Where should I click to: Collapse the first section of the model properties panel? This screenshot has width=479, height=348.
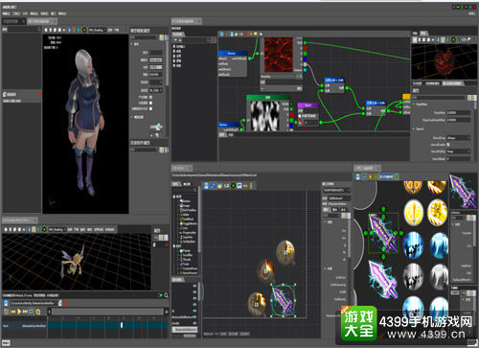(132, 44)
